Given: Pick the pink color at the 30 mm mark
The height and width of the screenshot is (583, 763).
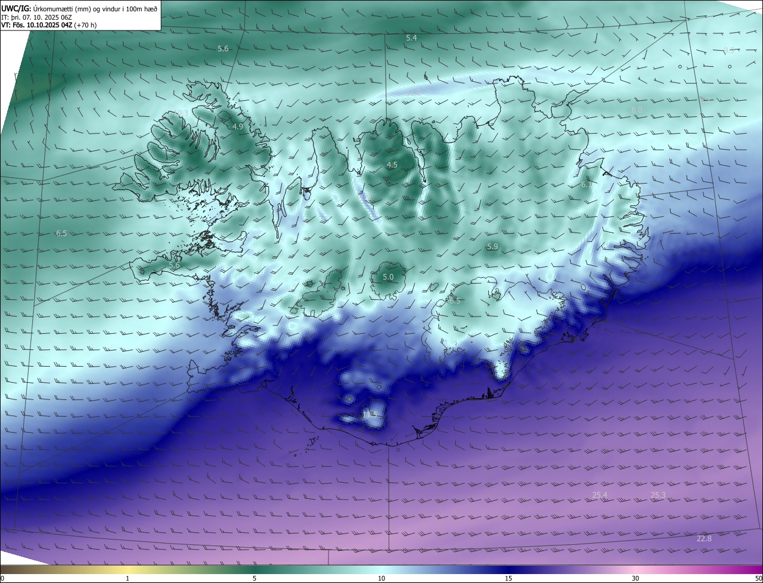Looking at the screenshot, I should click(x=635, y=569).
